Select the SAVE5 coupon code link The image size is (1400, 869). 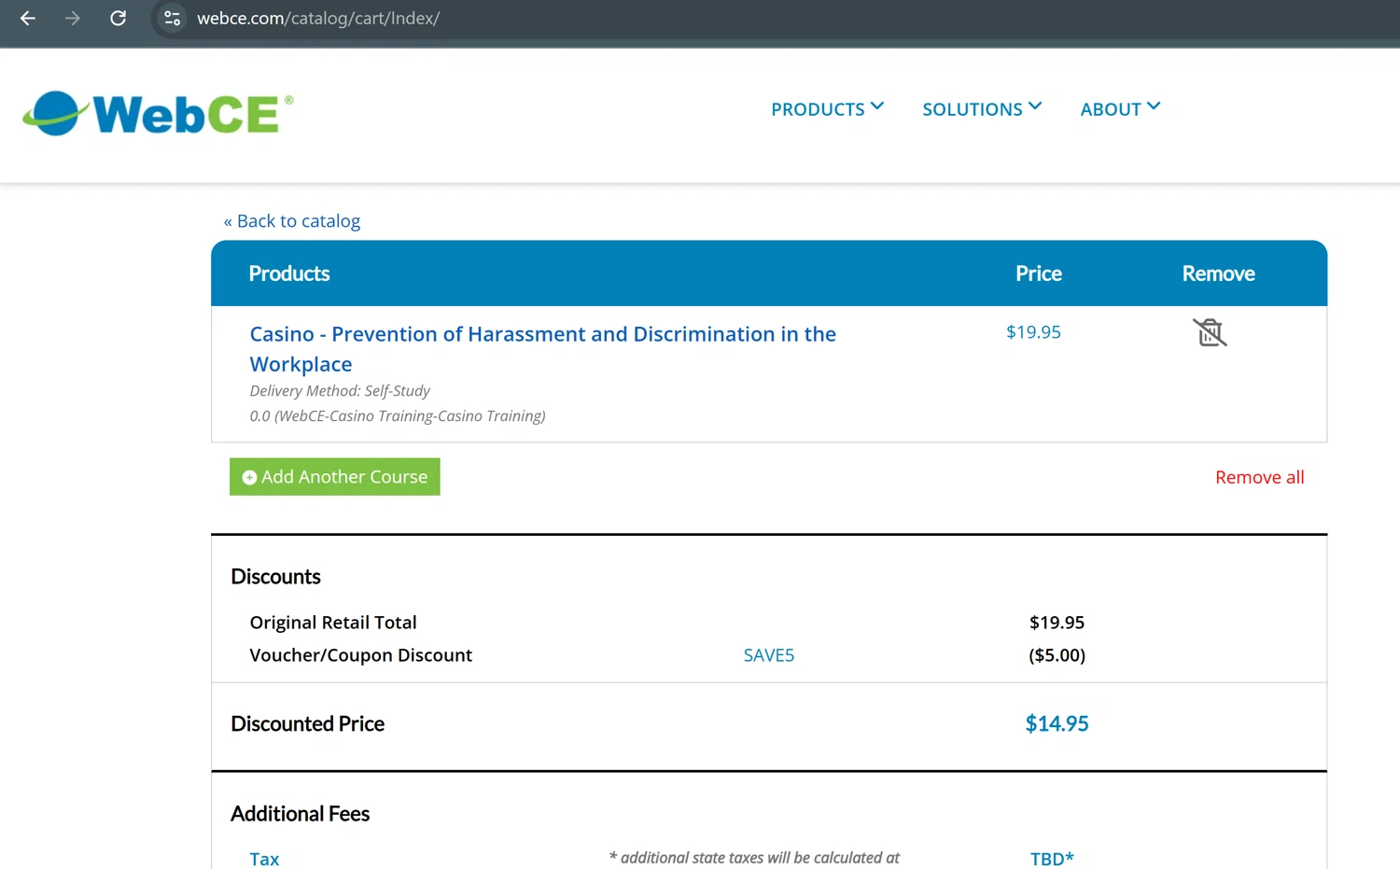pyautogui.click(x=768, y=655)
